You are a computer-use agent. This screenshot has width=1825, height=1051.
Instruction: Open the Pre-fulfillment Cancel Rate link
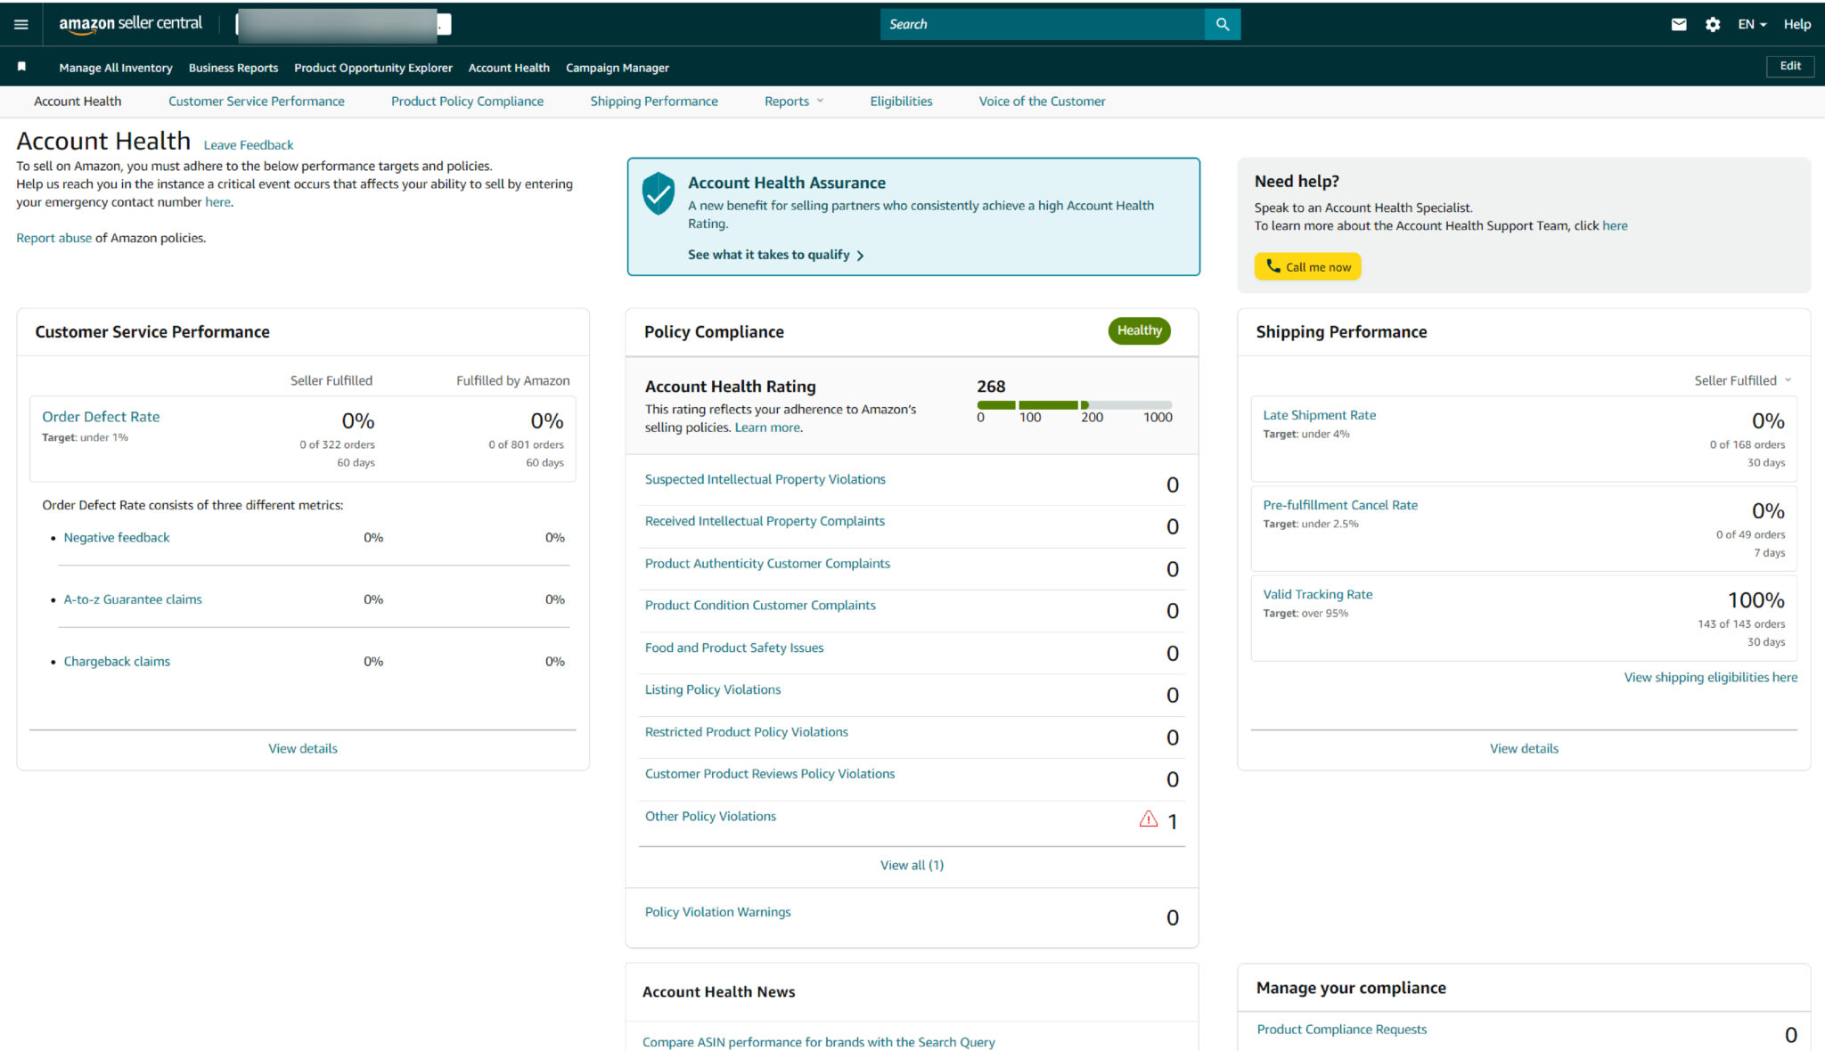pos(1340,505)
